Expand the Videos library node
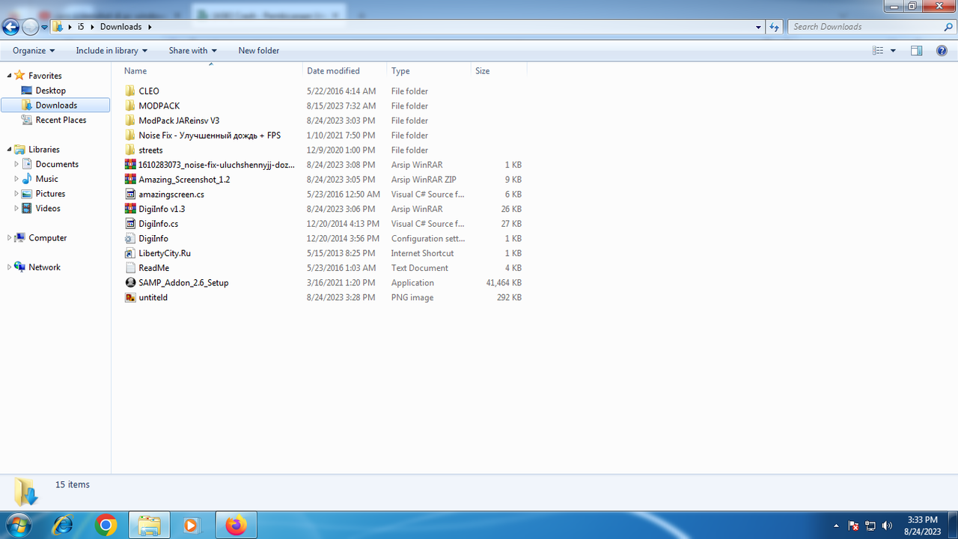This screenshot has width=958, height=539. [17, 208]
